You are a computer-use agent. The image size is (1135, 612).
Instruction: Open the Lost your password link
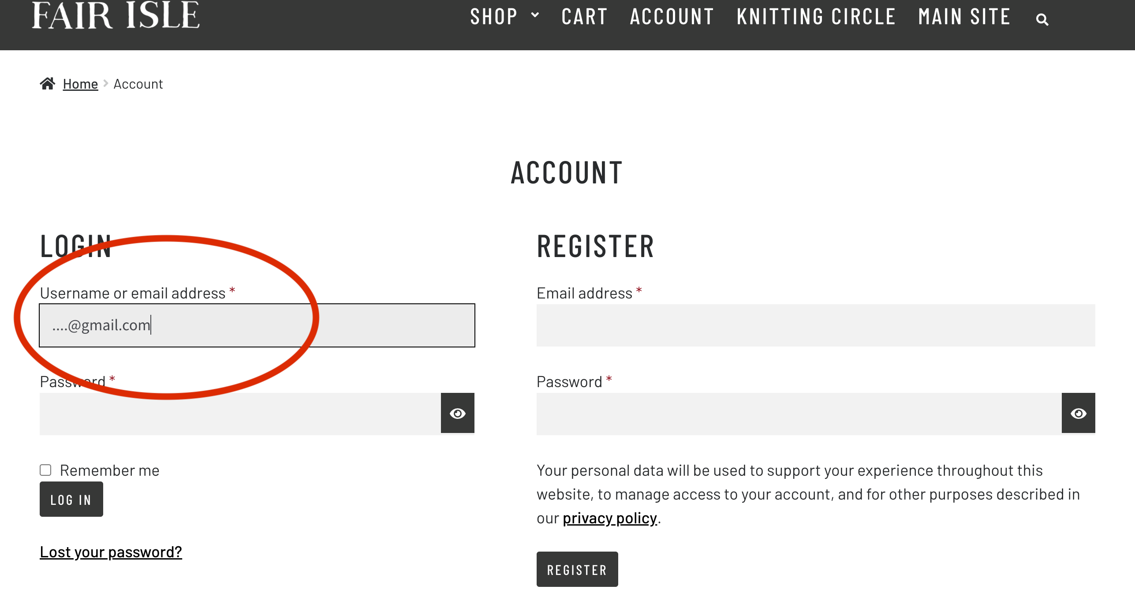(x=111, y=552)
